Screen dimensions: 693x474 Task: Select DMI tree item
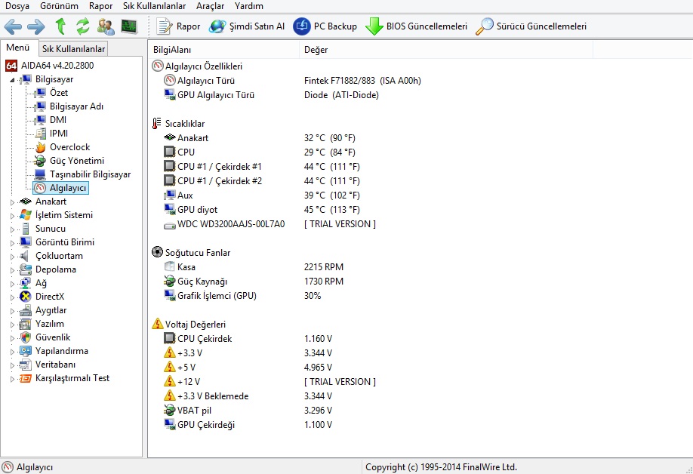click(x=58, y=120)
